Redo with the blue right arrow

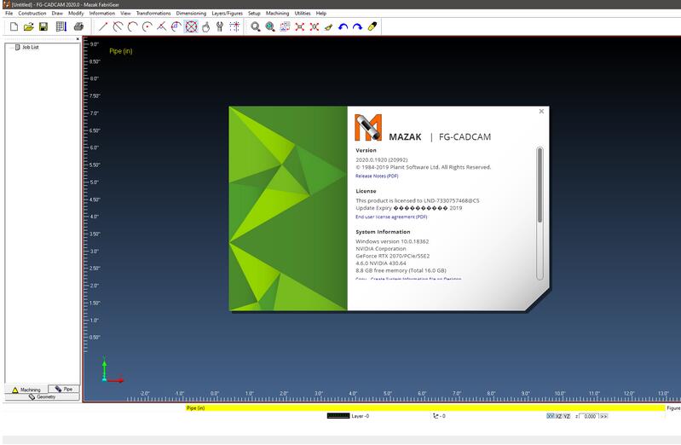click(357, 27)
